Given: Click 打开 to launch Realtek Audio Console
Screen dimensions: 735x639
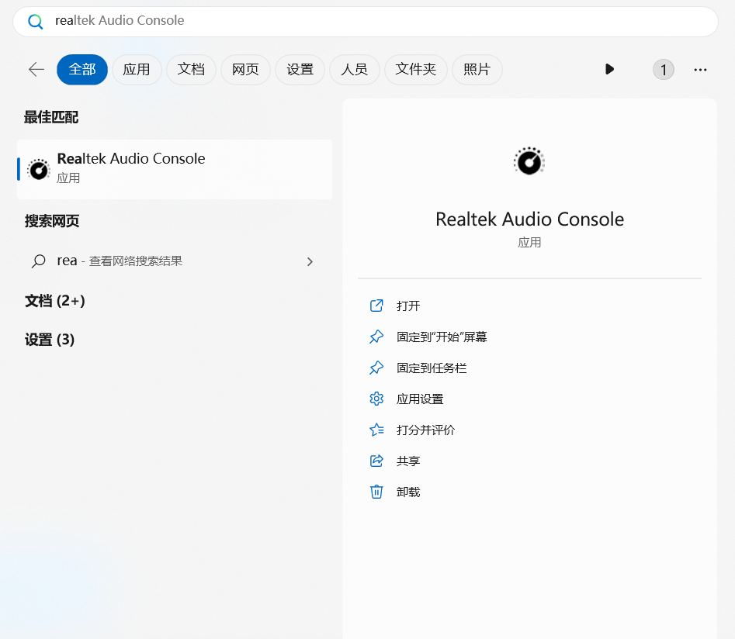Looking at the screenshot, I should [x=408, y=306].
